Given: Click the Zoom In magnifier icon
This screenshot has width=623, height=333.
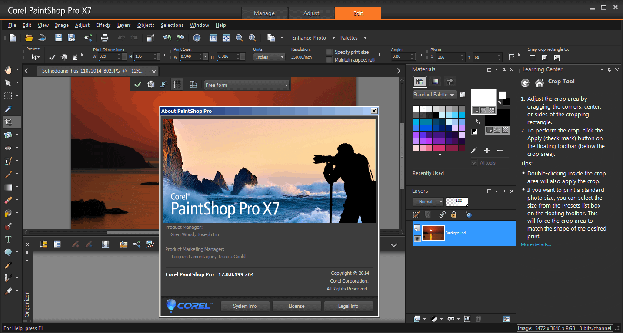Looking at the screenshot, I should click(x=252, y=38).
